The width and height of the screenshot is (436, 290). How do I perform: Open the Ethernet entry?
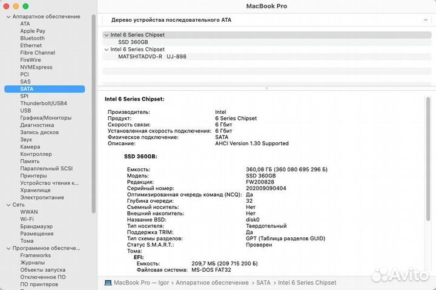(31, 45)
